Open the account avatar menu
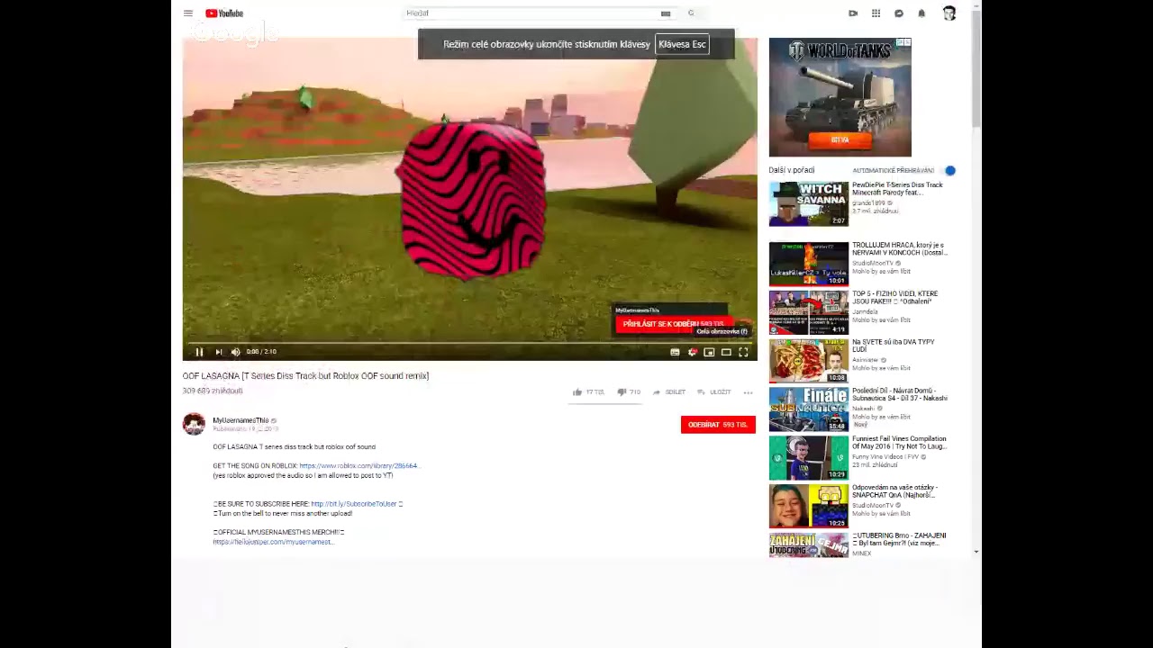Viewport: 1153px width, 648px height. [x=949, y=13]
